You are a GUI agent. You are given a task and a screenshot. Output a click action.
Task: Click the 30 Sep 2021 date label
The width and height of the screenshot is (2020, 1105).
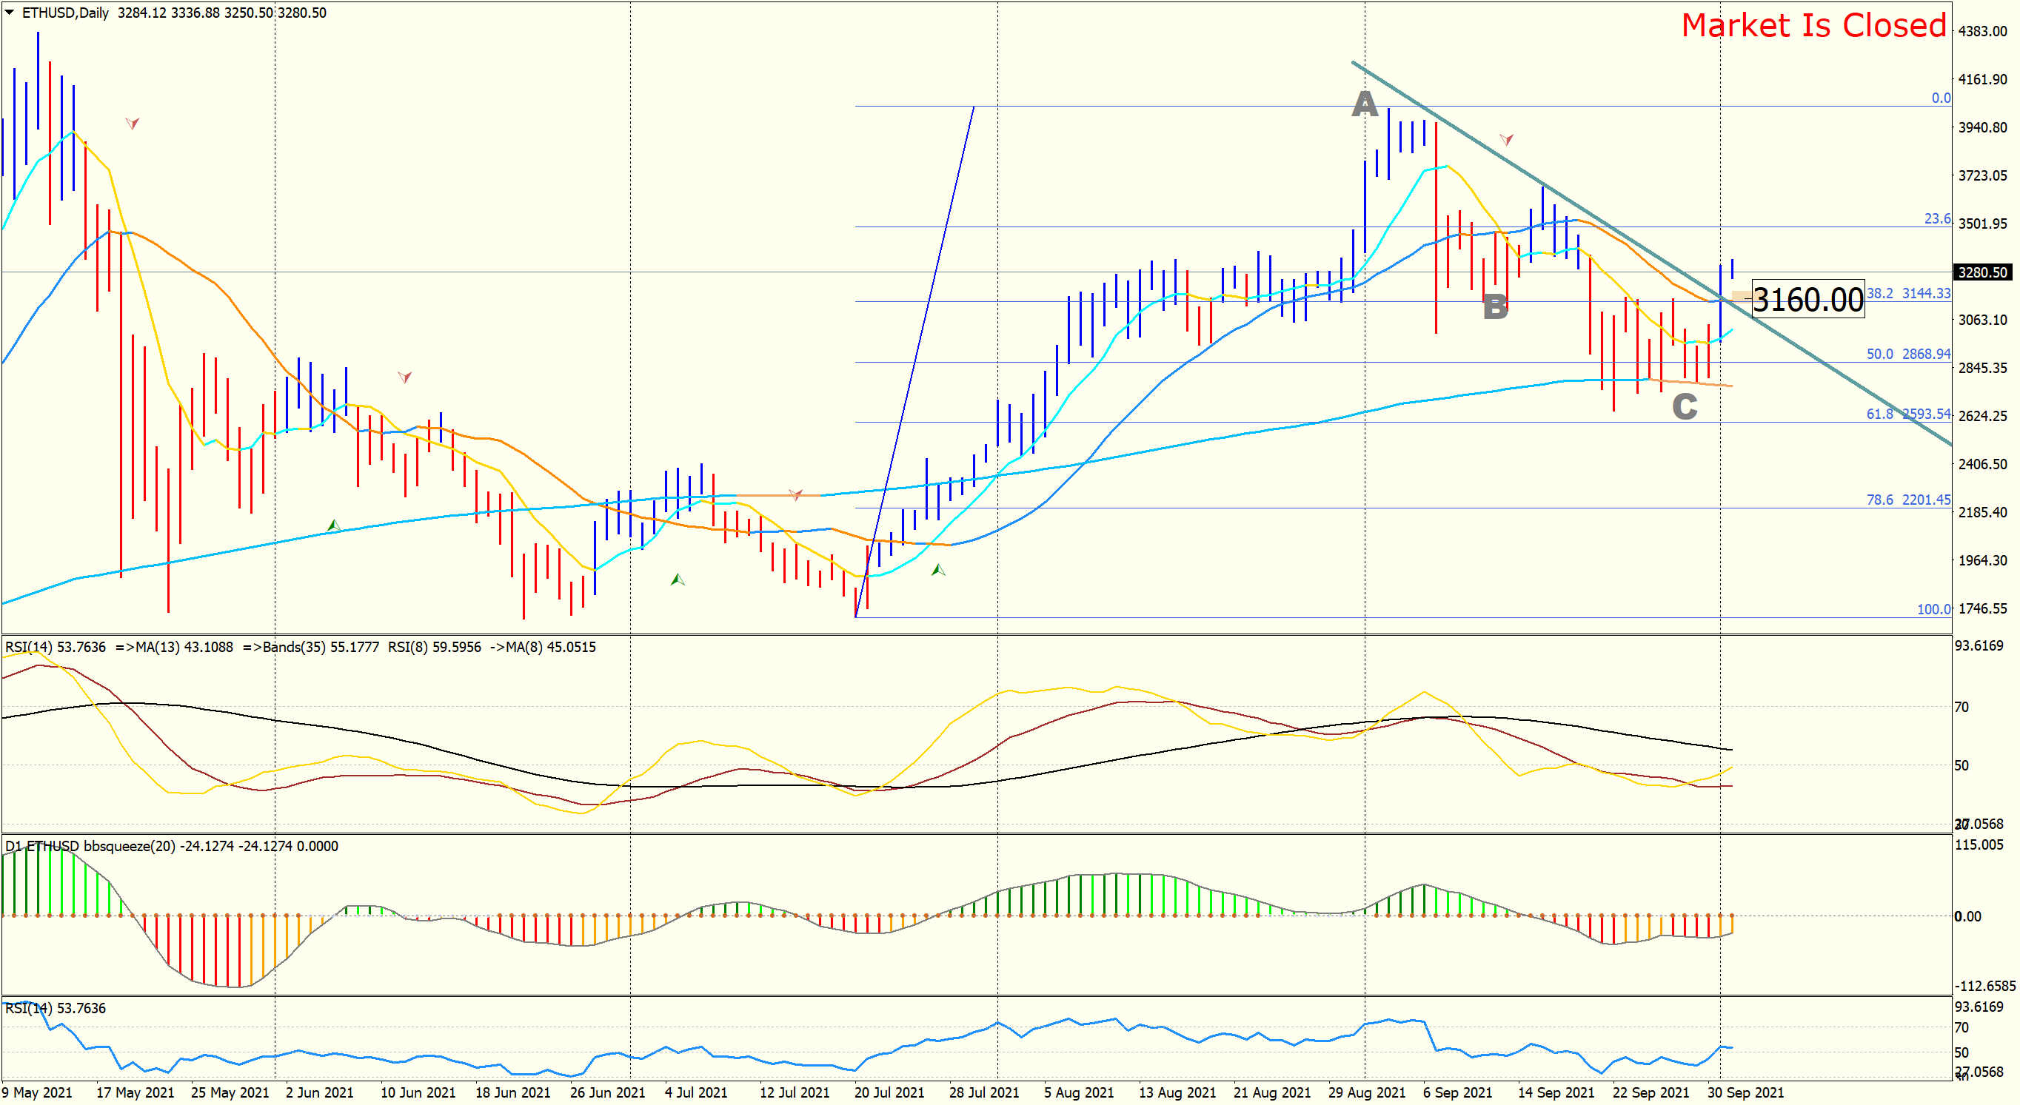point(1745,1092)
